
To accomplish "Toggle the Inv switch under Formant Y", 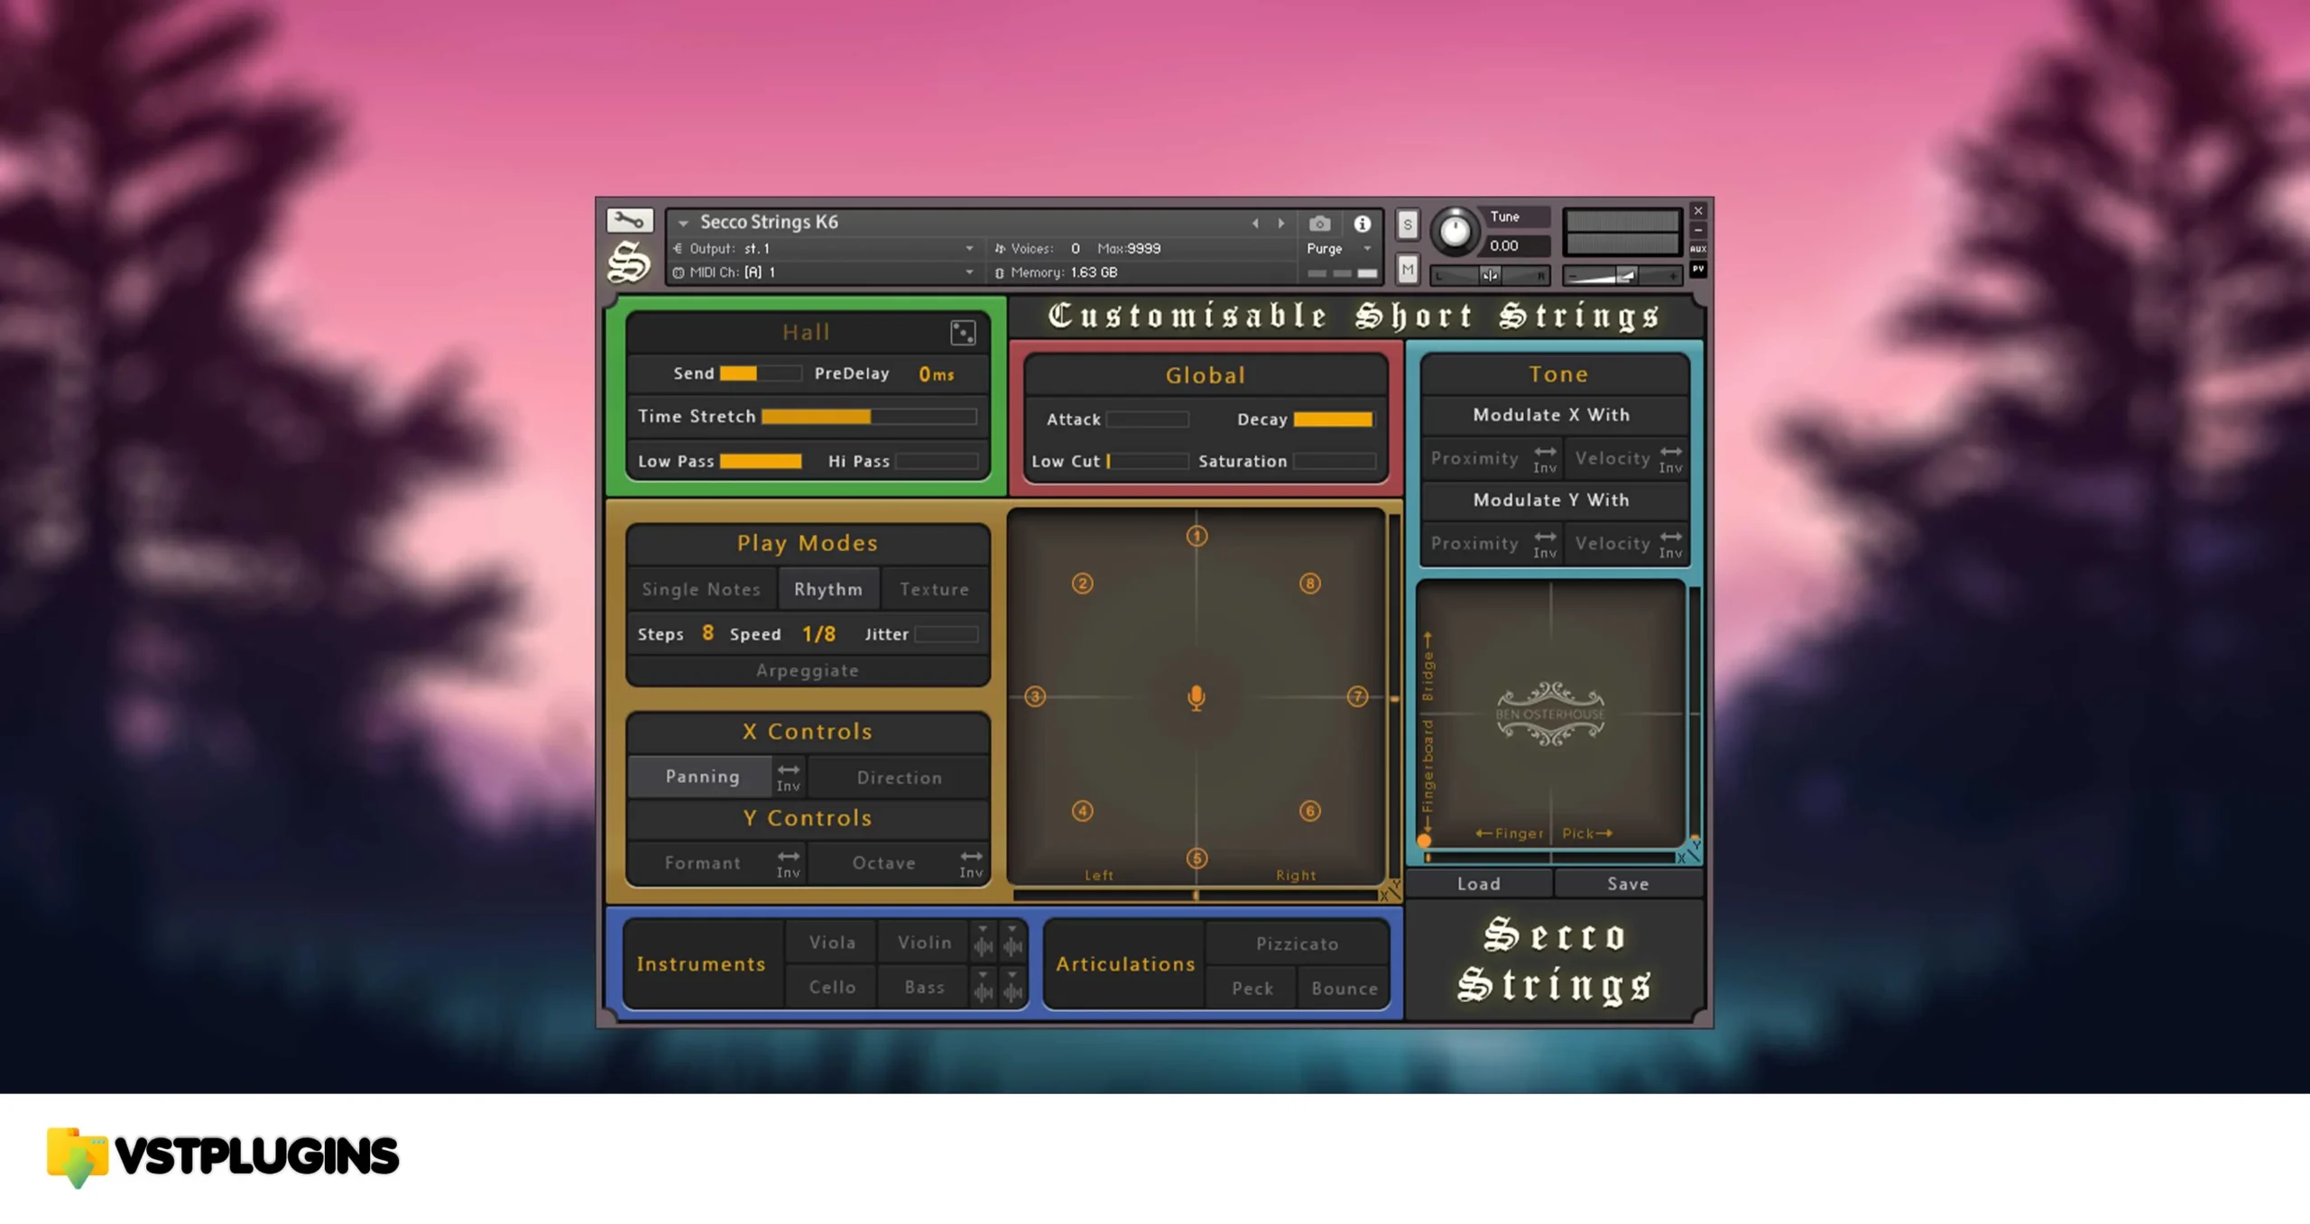I will coord(790,863).
